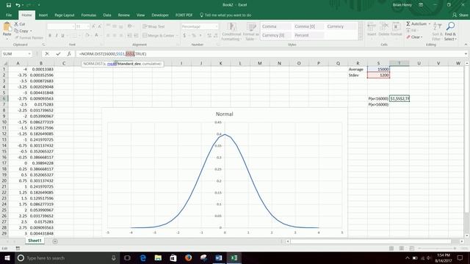Confirm the formula with the check mark
This screenshot has width=470, height=264.
58,54
